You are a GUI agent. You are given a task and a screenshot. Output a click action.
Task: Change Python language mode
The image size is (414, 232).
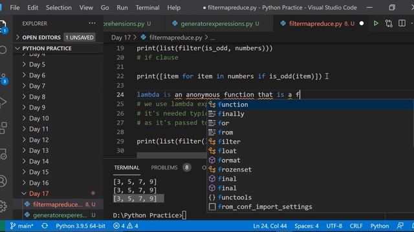click(x=380, y=226)
